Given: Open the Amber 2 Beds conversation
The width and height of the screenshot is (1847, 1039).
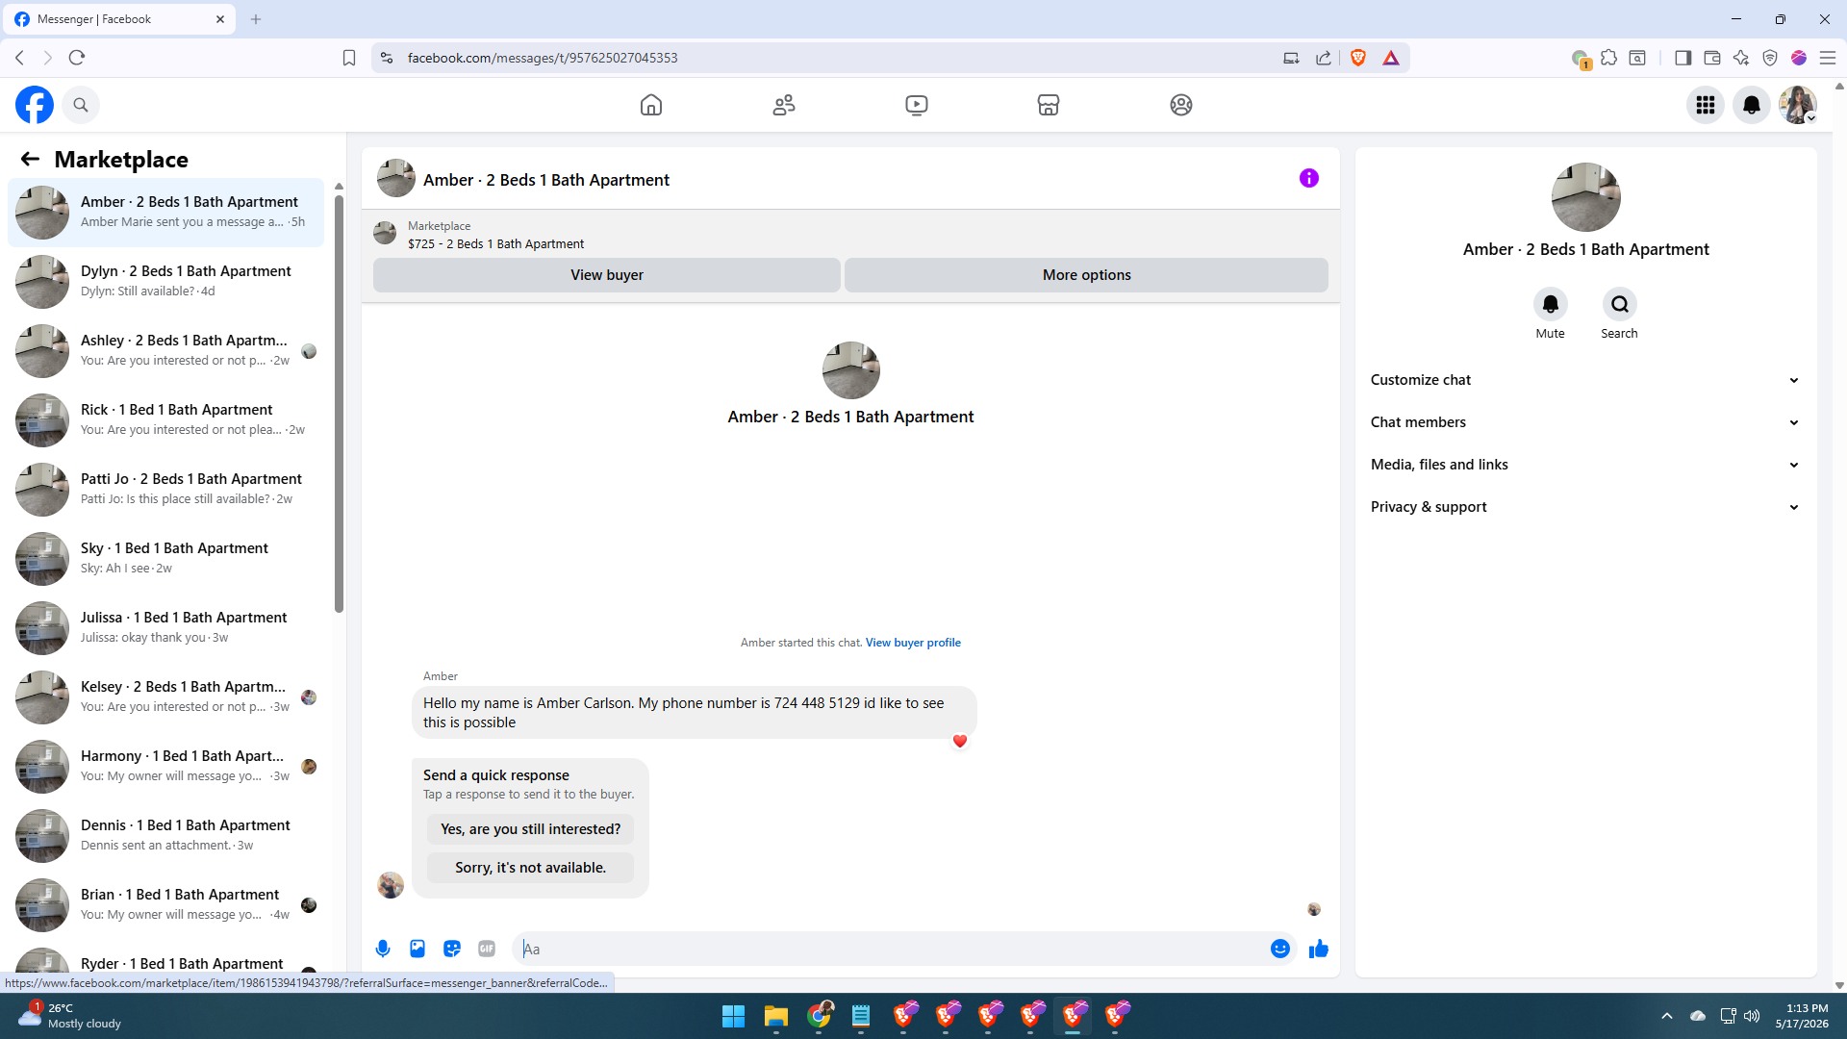Looking at the screenshot, I should 165,212.
